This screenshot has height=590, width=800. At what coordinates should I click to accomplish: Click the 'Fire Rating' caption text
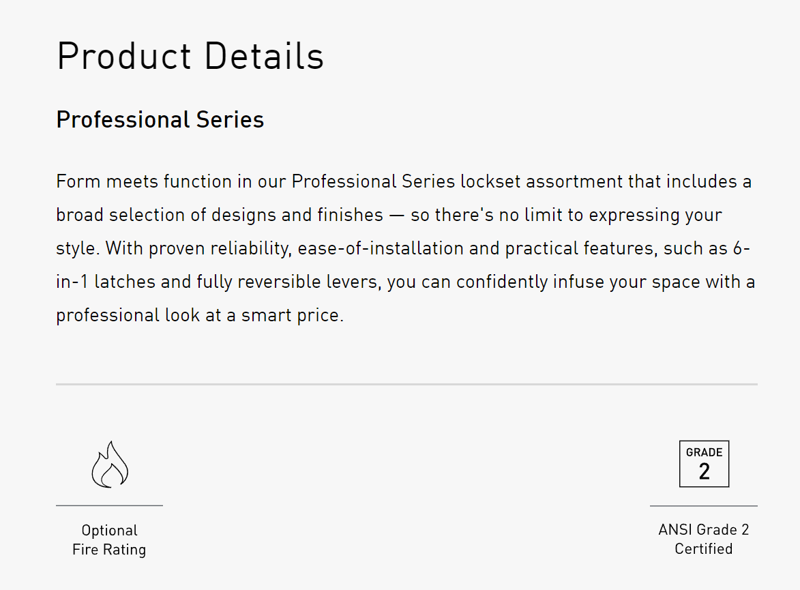click(109, 550)
